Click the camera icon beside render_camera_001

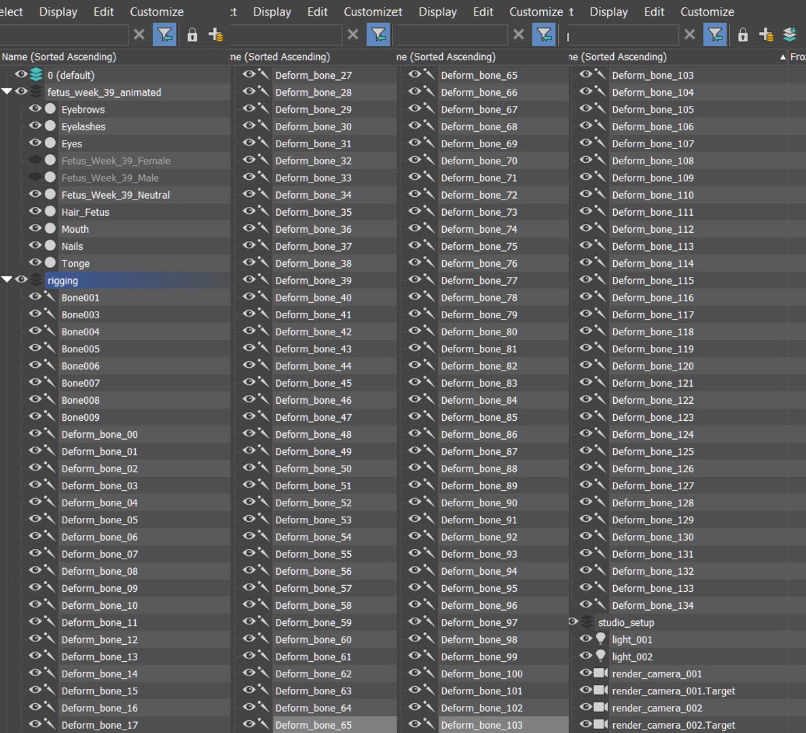600,673
